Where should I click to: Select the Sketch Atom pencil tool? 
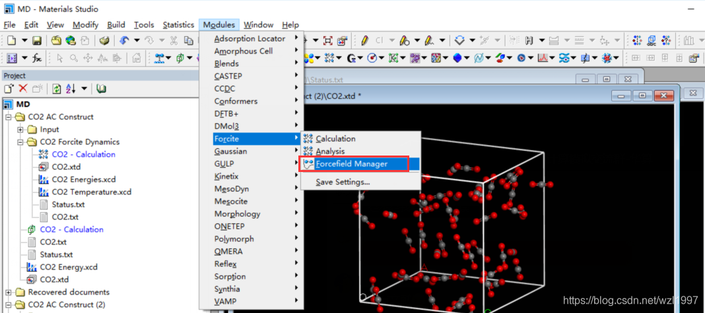364,40
